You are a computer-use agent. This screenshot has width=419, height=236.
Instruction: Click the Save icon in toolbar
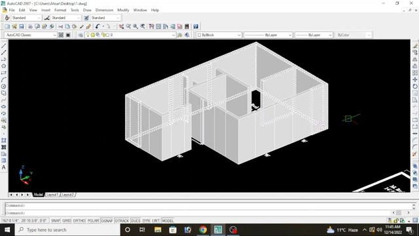tap(22, 26)
